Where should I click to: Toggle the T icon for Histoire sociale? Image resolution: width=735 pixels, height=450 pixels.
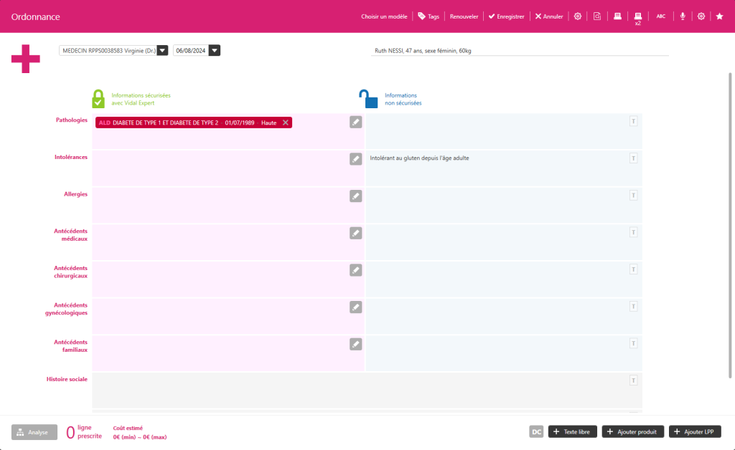coord(633,380)
